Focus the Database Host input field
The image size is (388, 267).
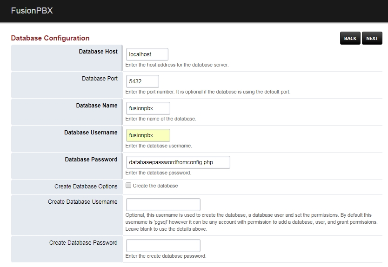click(x=147, y=54)
